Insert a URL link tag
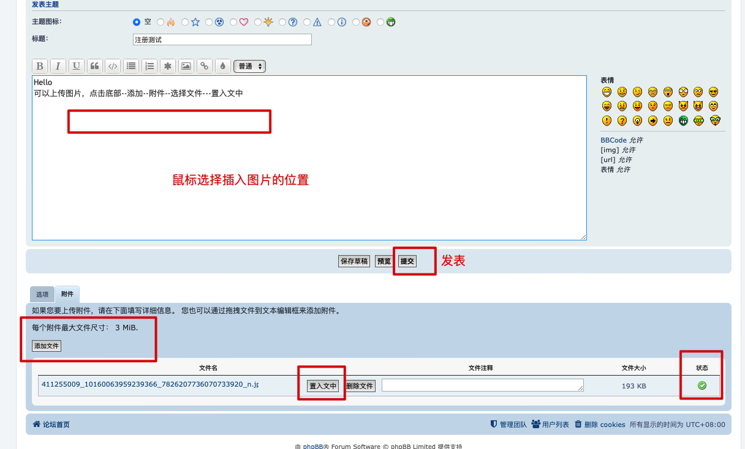 [x=204, y=66]
